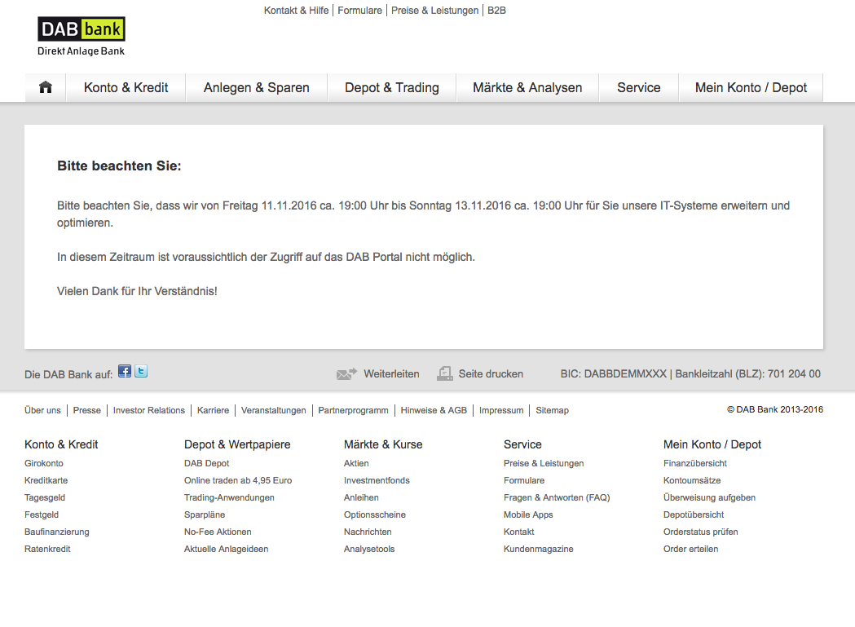Click the Analysetools link
Image resolution: width=855 pixels, height=627 pixels.
click(369, 549)
